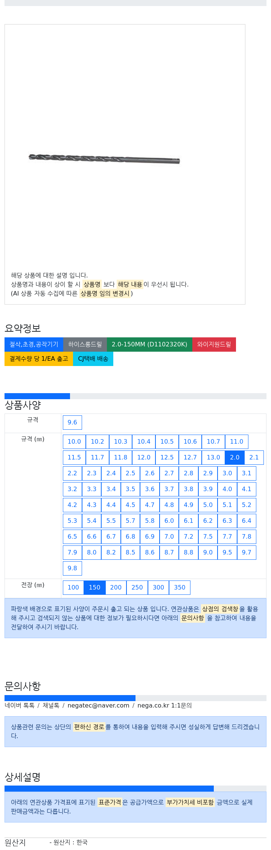Open the 네이버 톡톡 inquiry link

click(20, 706)
